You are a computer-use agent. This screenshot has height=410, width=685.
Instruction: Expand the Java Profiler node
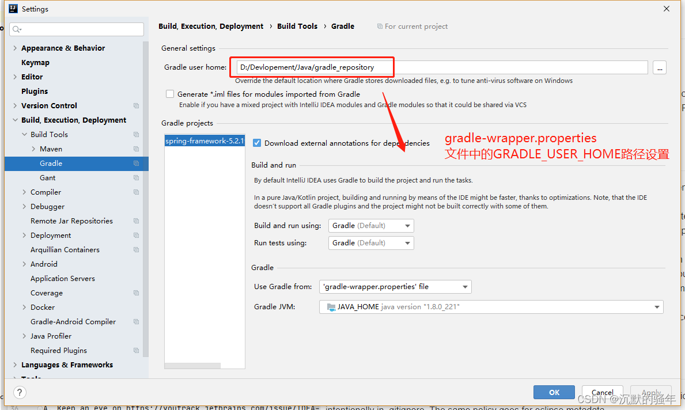[x=24, y=336]
